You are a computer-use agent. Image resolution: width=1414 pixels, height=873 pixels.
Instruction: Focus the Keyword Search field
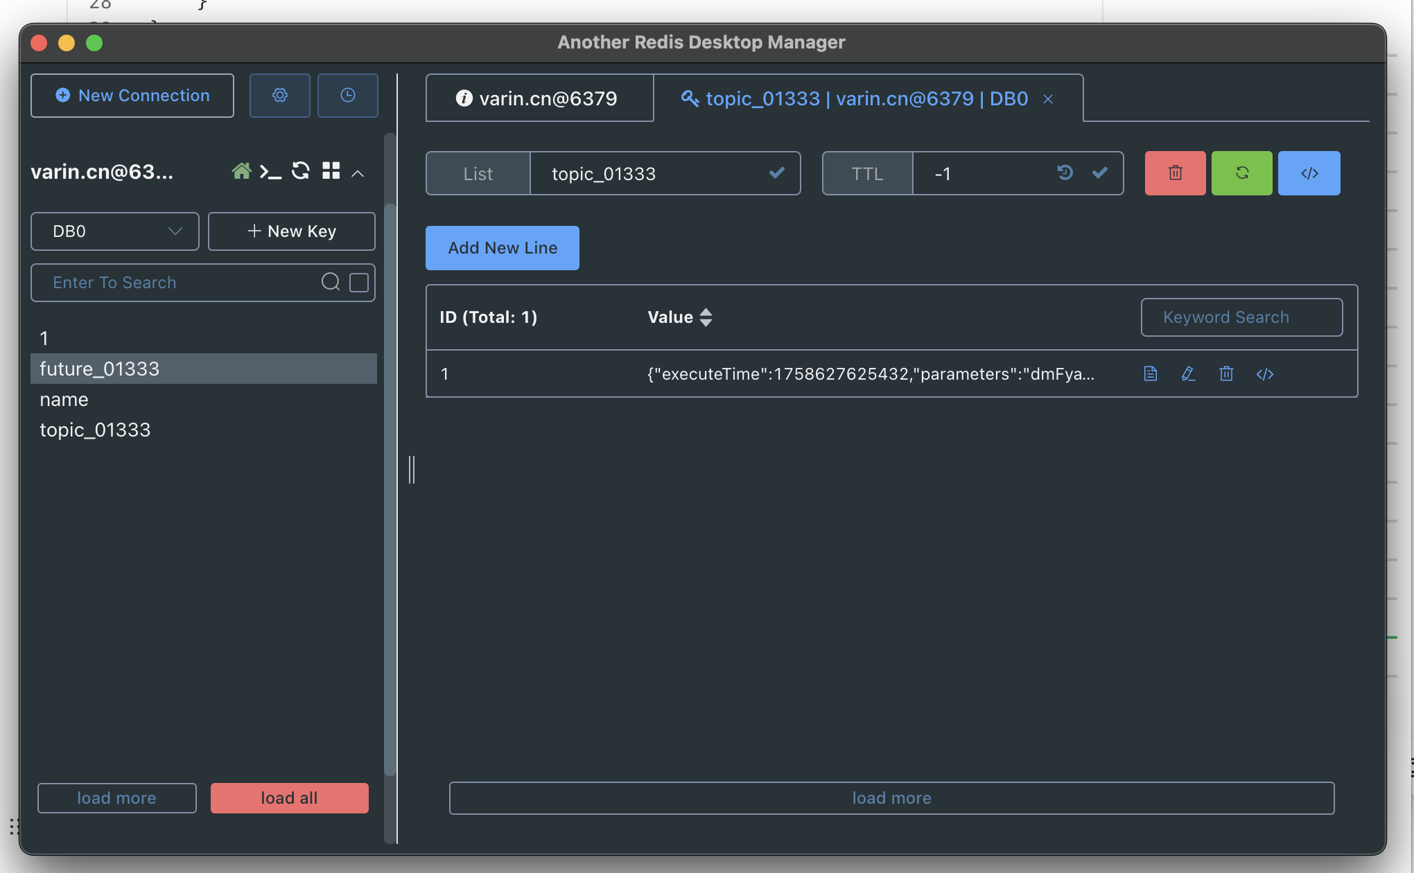click(x=1242, y=317)
